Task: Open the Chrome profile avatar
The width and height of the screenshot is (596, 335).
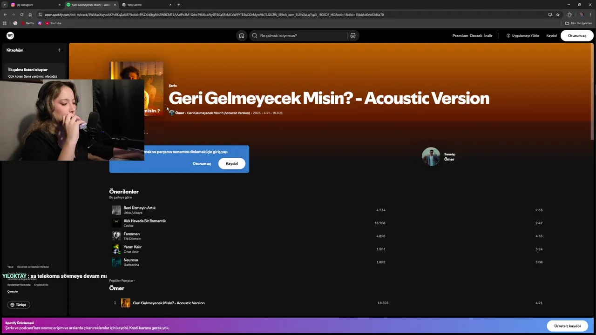Action: tap(582, 14)
